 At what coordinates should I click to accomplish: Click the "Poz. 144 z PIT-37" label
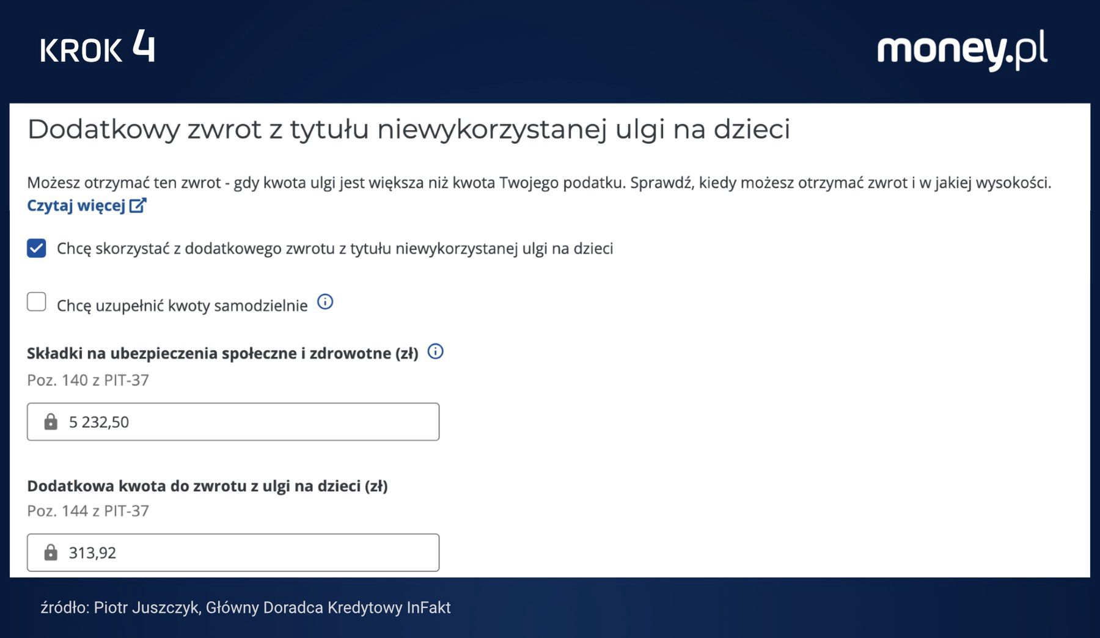(87, 511)
